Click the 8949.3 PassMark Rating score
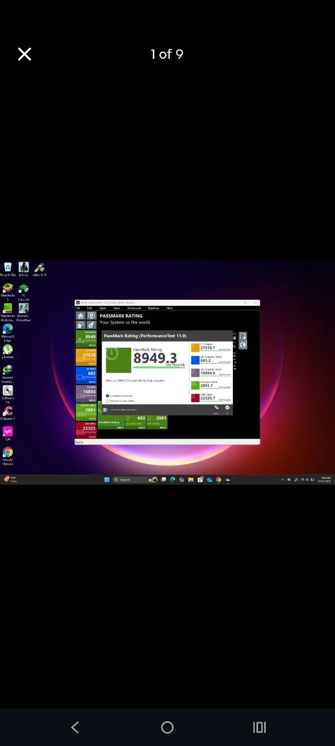Image resolution: width=335 pixels, height=746 pixels. tap(155, 359)
